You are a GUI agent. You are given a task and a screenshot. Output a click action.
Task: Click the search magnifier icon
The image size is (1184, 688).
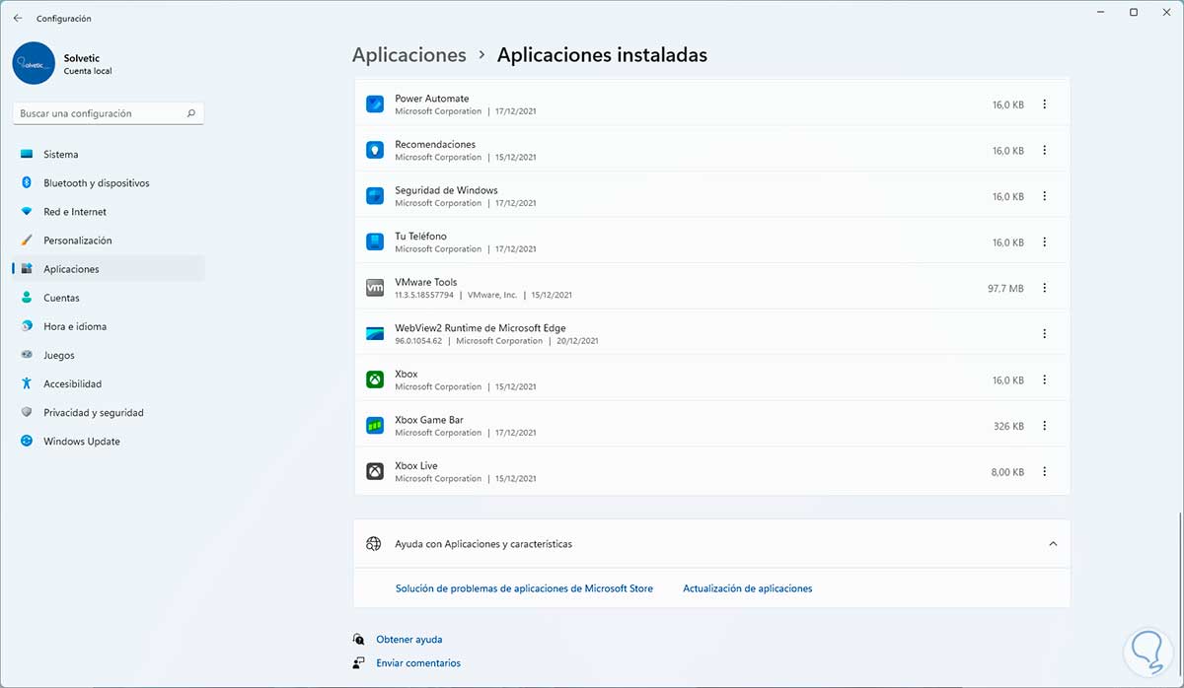[x=191, y=113]
